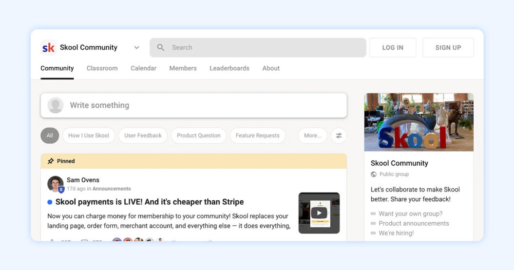Image resolution: width=514 pixels, height=270 pixels.
Task: Click the pinned post body text
Action: click(x=169, y=221)
